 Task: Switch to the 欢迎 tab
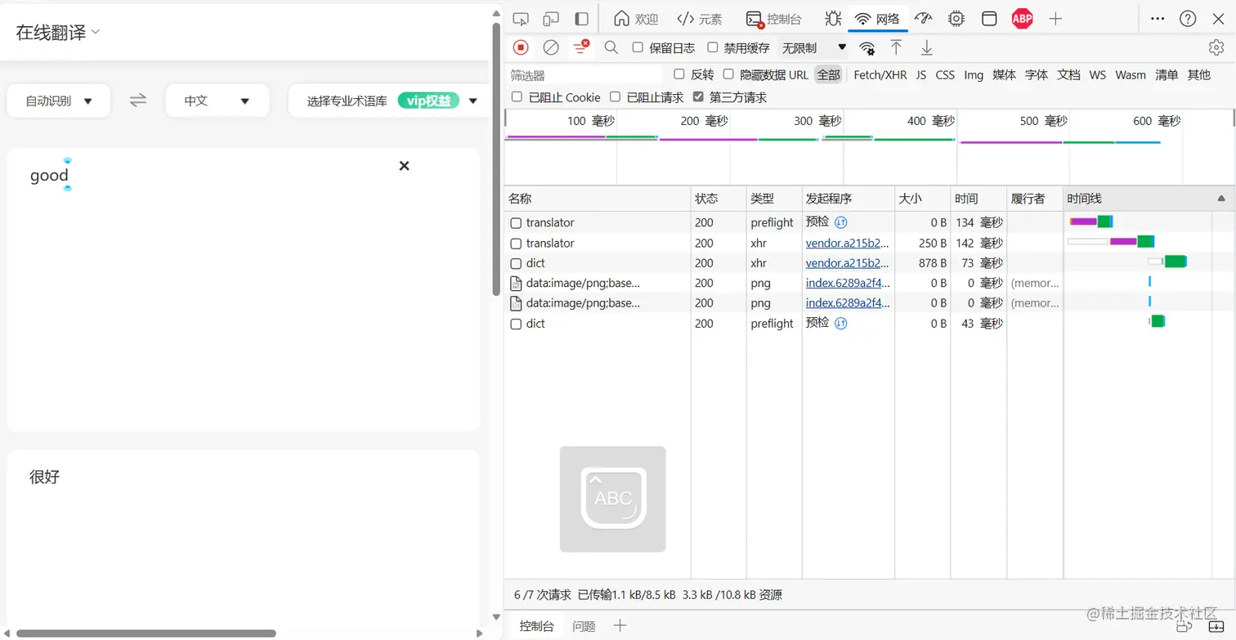coord(636,19)
